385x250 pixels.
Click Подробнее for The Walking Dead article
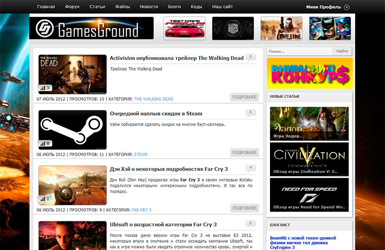pyautogui.click(x=244, y=97)
